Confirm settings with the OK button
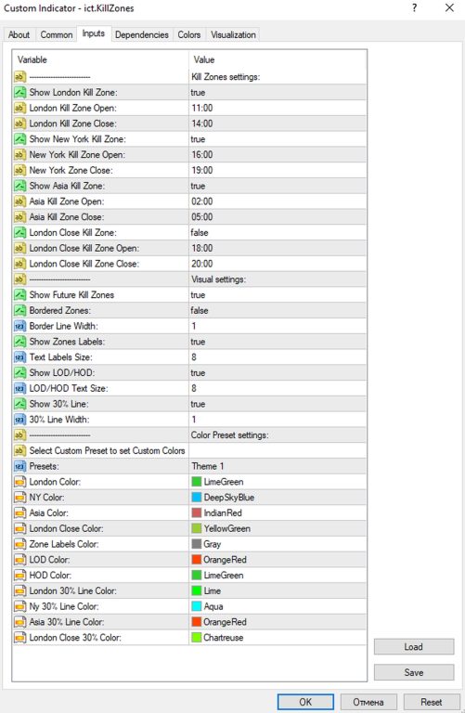Image resolution: width=465 pixels, height=713 pixels. 305,702
